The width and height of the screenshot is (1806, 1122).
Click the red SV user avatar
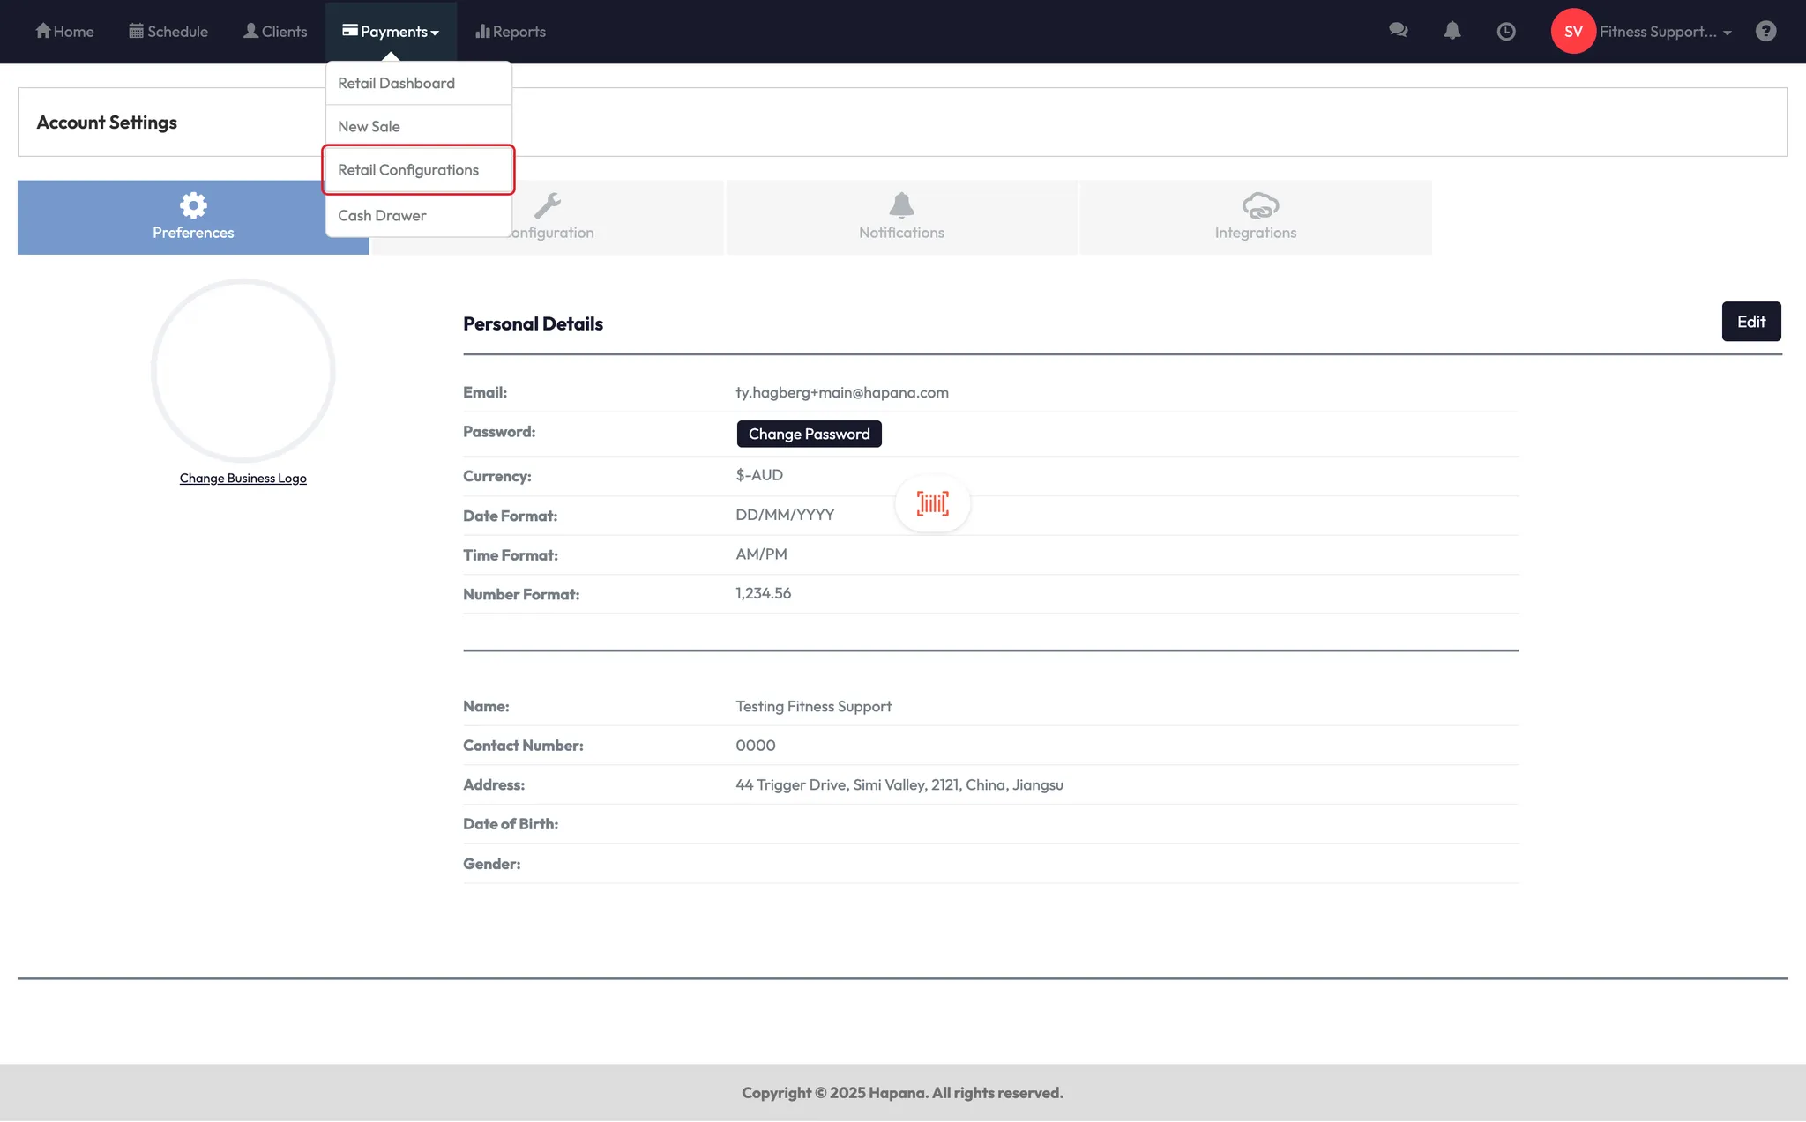coord(1573,32)
